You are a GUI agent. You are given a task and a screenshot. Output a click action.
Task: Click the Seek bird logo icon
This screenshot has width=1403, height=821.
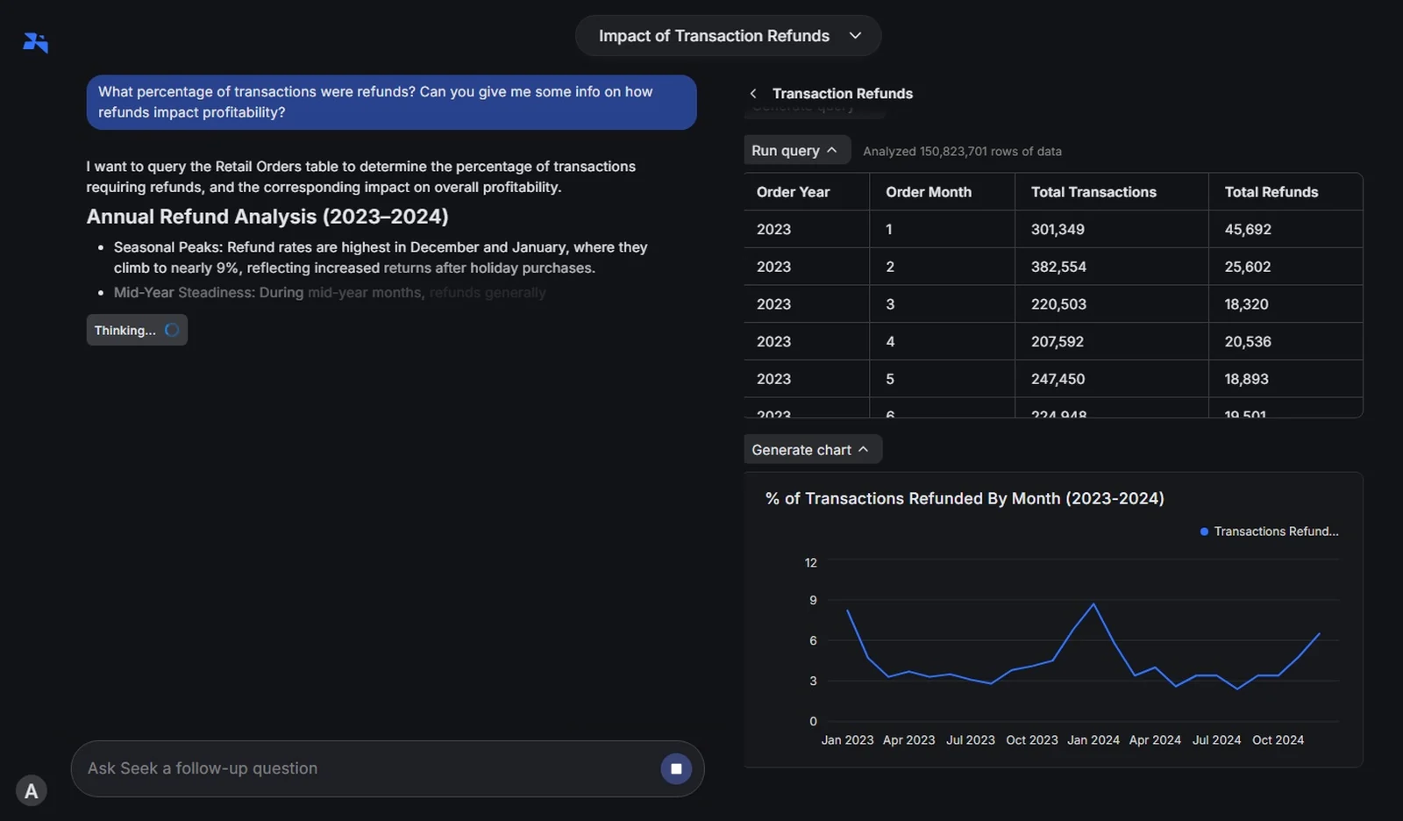point(35,42)
